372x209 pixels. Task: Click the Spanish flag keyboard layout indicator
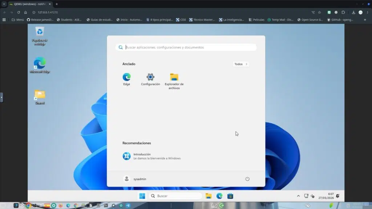[47, 205]
